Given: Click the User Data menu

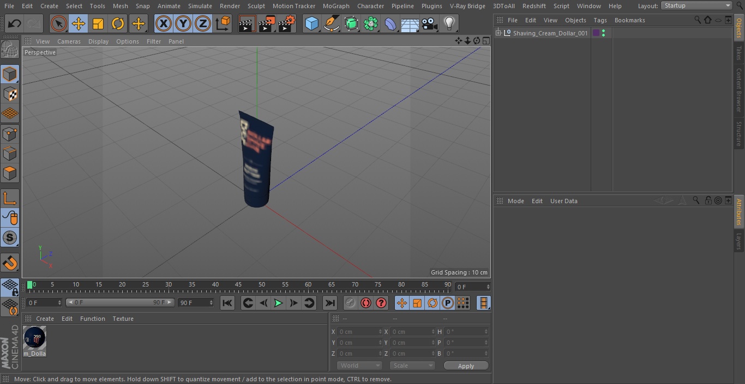Looking at the screenshot, I should [563, 201].
